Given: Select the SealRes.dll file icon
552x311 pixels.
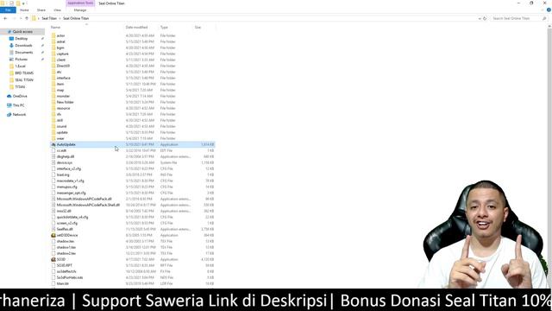Looking at the screenshot, I should (53, 229).
